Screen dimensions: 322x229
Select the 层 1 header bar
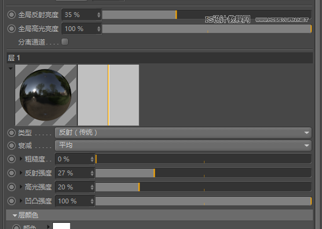pyautogui.click(x=159, y=58)
